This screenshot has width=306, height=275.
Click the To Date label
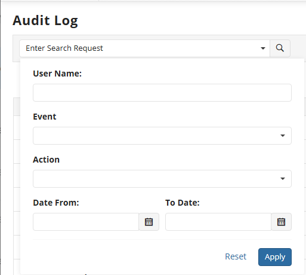183,203
